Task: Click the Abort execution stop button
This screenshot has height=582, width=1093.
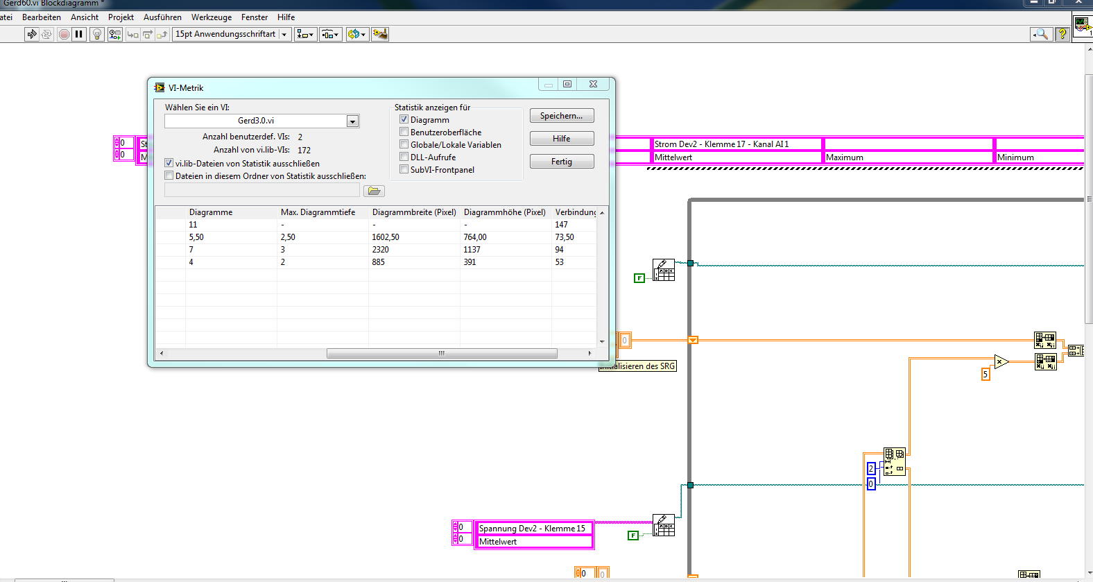Action: click(64, 34)
